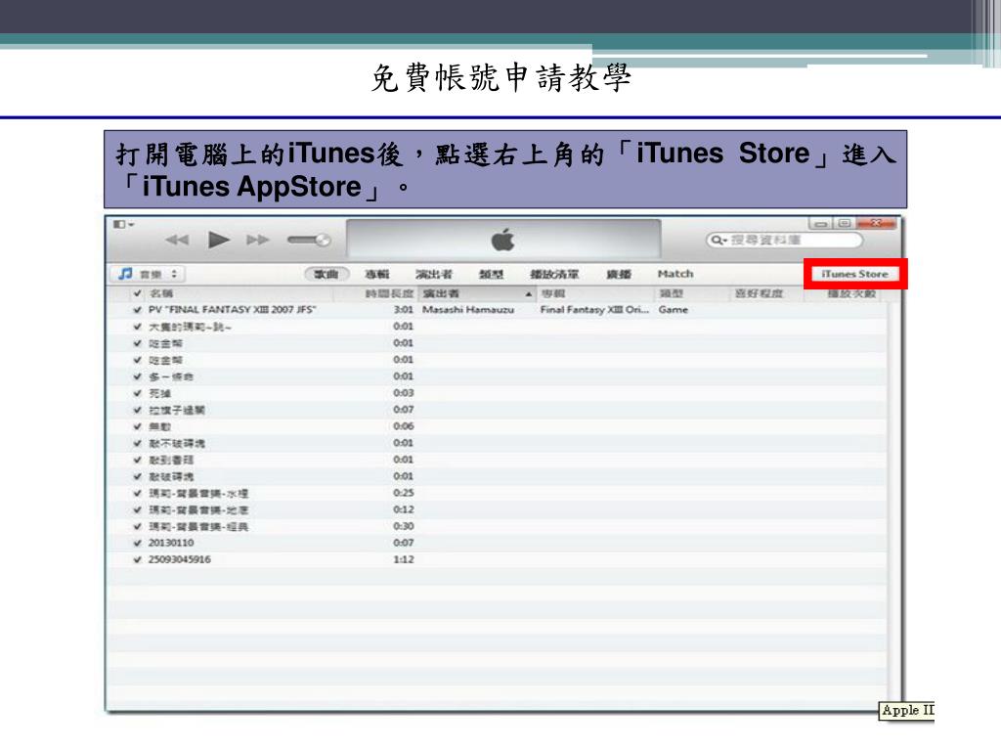Switch to the 專輯 albums tab

pos(376,274)
